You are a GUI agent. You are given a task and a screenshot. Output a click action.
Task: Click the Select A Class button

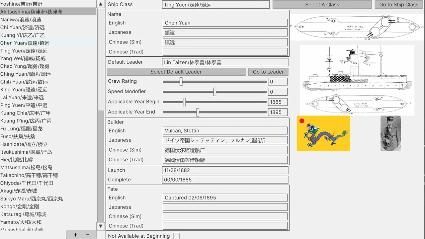point(322,5)
